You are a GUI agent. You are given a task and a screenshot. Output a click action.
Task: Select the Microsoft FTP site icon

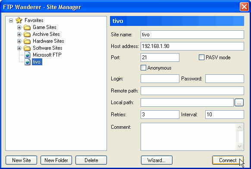coord(27,55)
